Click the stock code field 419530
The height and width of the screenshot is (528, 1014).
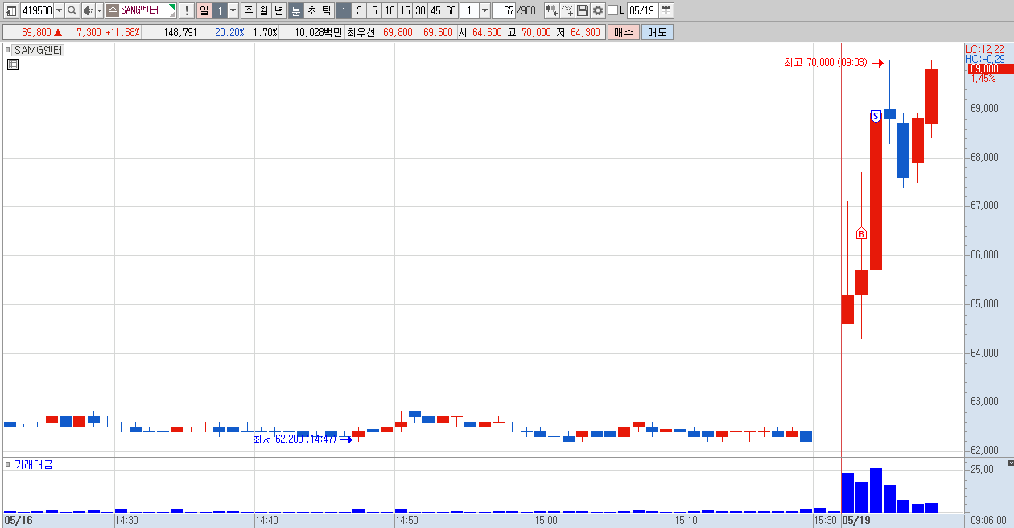tap(36, 10)
